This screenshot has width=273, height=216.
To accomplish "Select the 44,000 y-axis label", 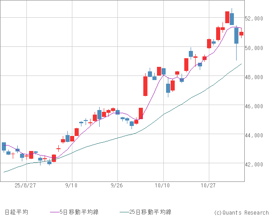I will point(255,135).
